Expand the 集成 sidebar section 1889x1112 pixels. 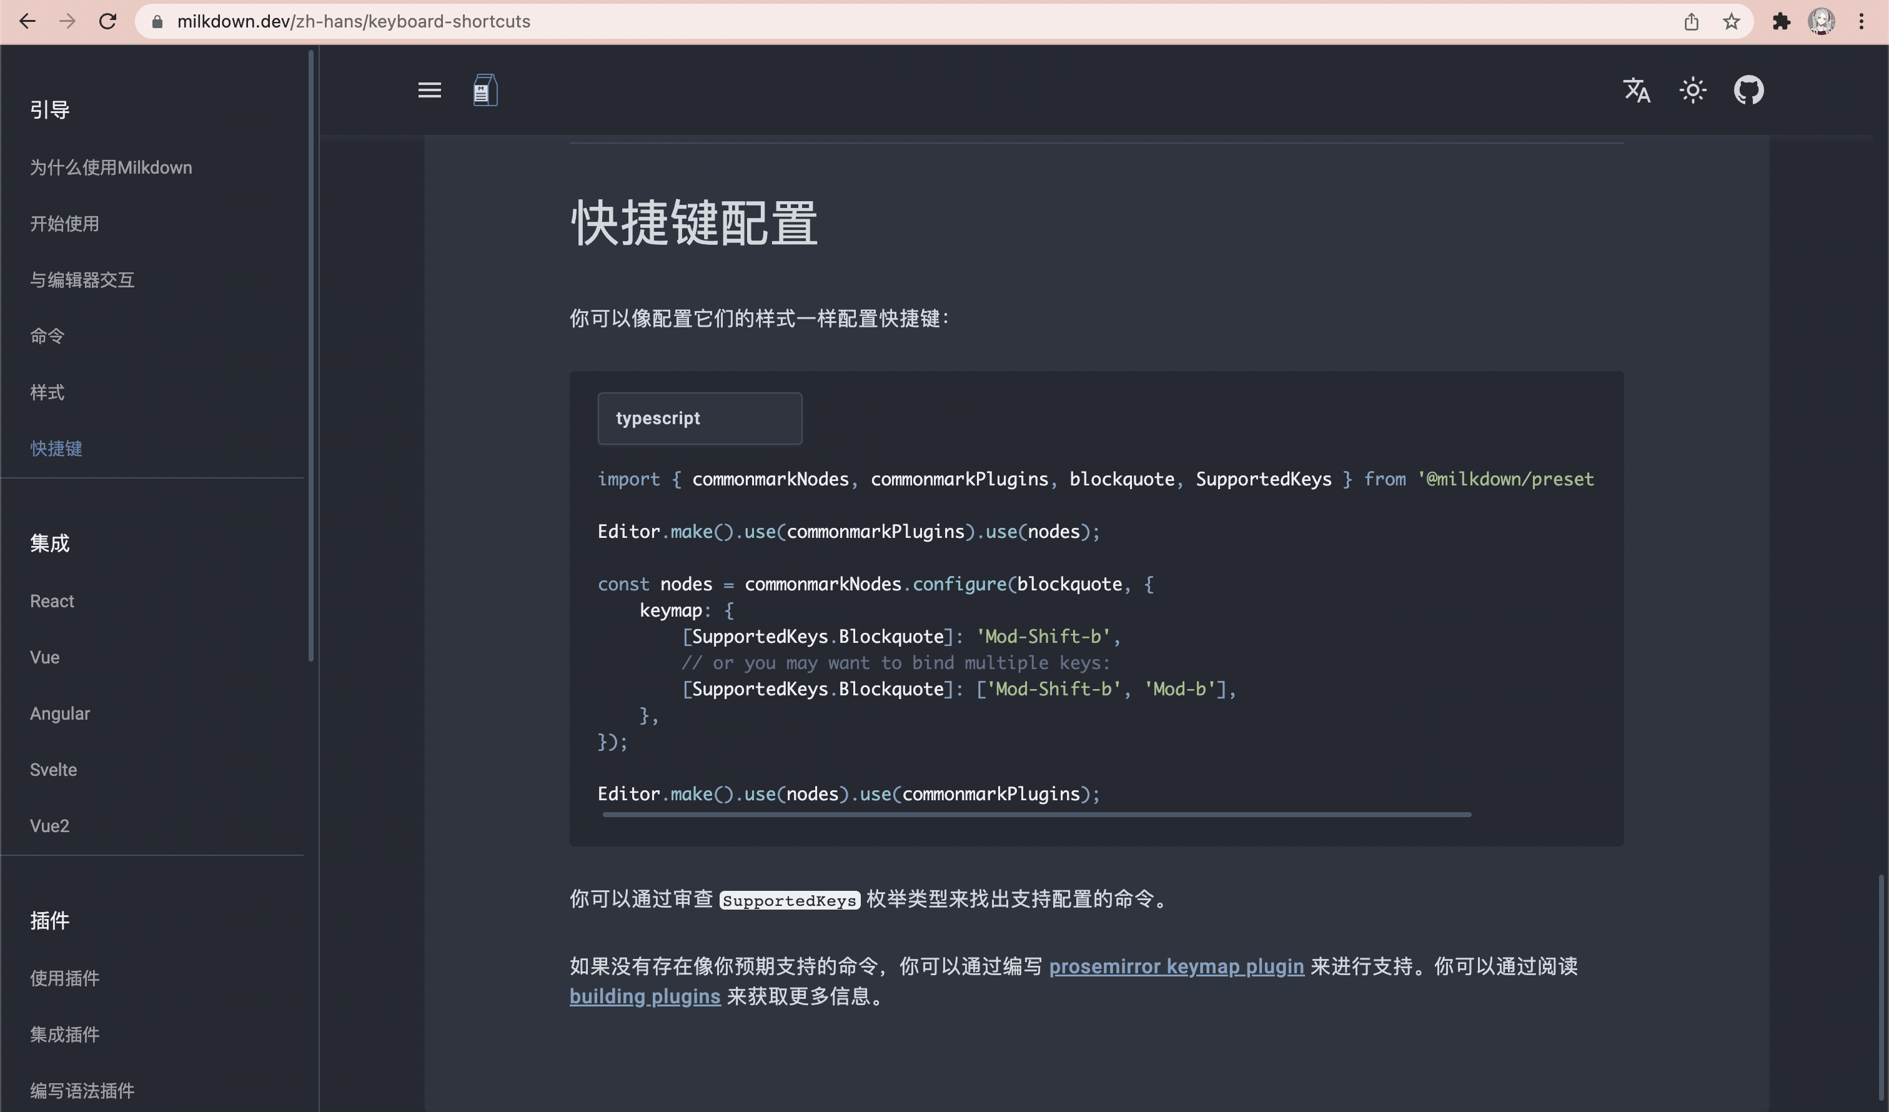pos(49,543)
